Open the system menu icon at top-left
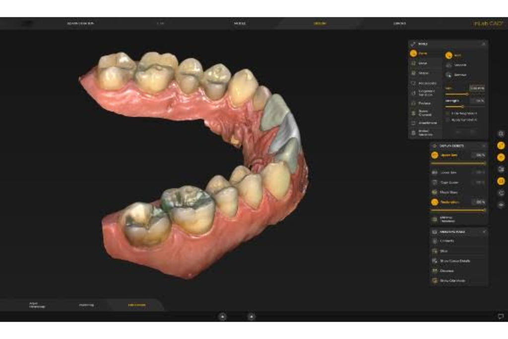Screen dimensions: 508x339 (x=28, y=23)
